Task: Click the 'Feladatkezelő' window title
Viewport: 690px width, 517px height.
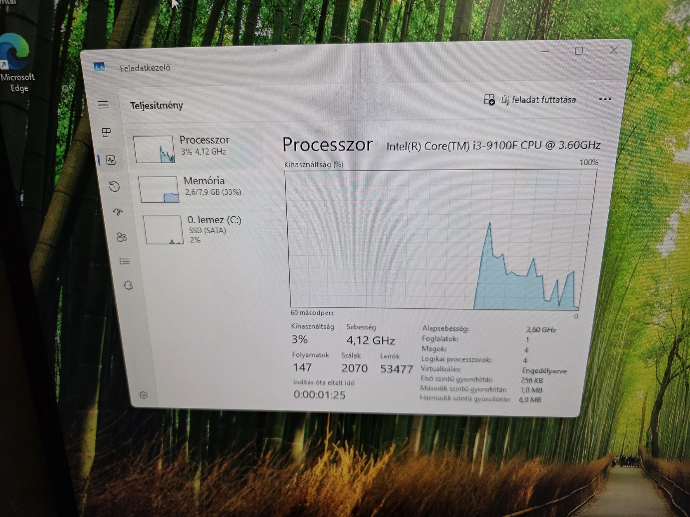Action: 145,68
